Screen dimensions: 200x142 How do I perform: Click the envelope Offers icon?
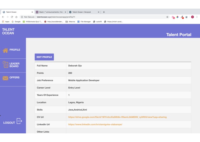tap(5, 78)
